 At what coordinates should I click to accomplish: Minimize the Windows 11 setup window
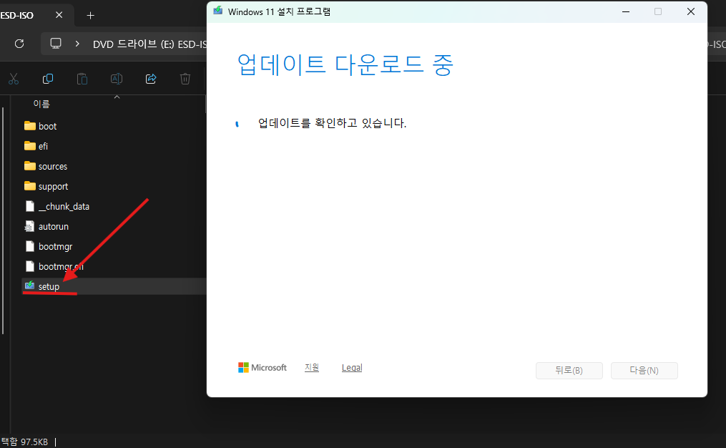pyautogui.click(x=626, y=11)
